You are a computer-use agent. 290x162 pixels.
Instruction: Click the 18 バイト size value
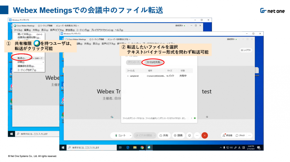[x=170, y=76]
